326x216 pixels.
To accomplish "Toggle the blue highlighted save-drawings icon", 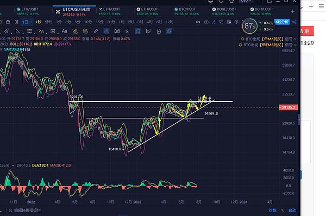I will coord(137,31).
